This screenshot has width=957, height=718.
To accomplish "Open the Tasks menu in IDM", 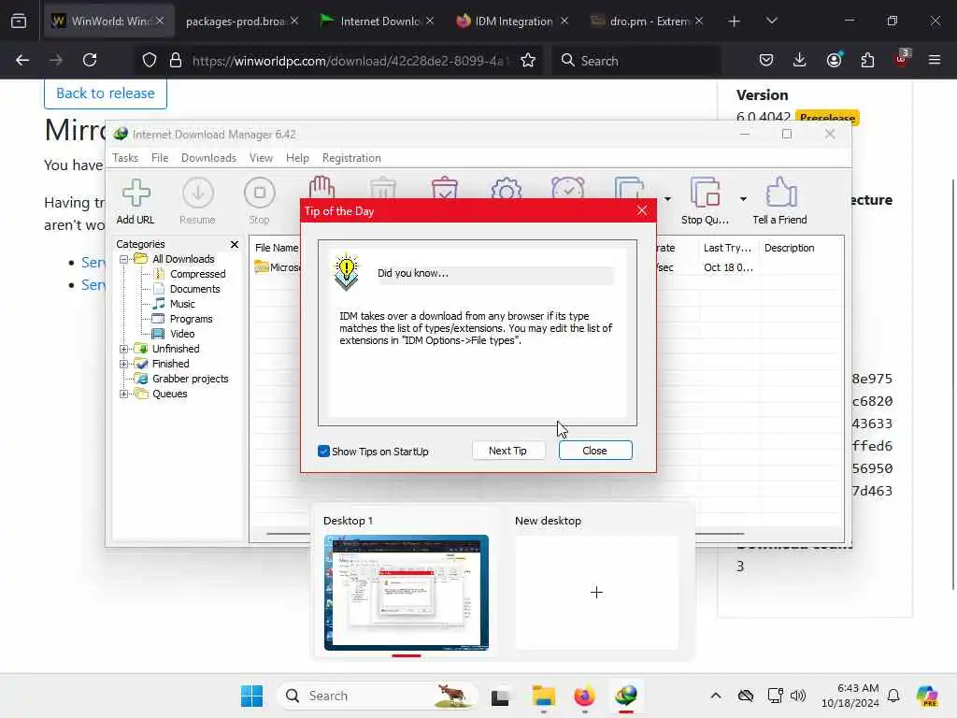I will [125, 157].
